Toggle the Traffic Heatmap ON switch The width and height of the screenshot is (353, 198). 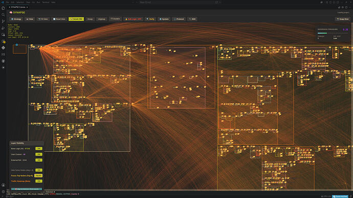point(39,181)
